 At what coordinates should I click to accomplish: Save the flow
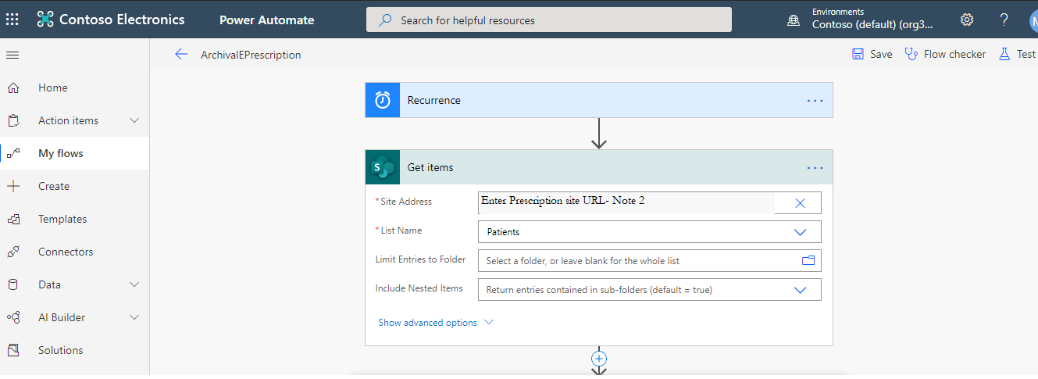[x=872, y=54]
